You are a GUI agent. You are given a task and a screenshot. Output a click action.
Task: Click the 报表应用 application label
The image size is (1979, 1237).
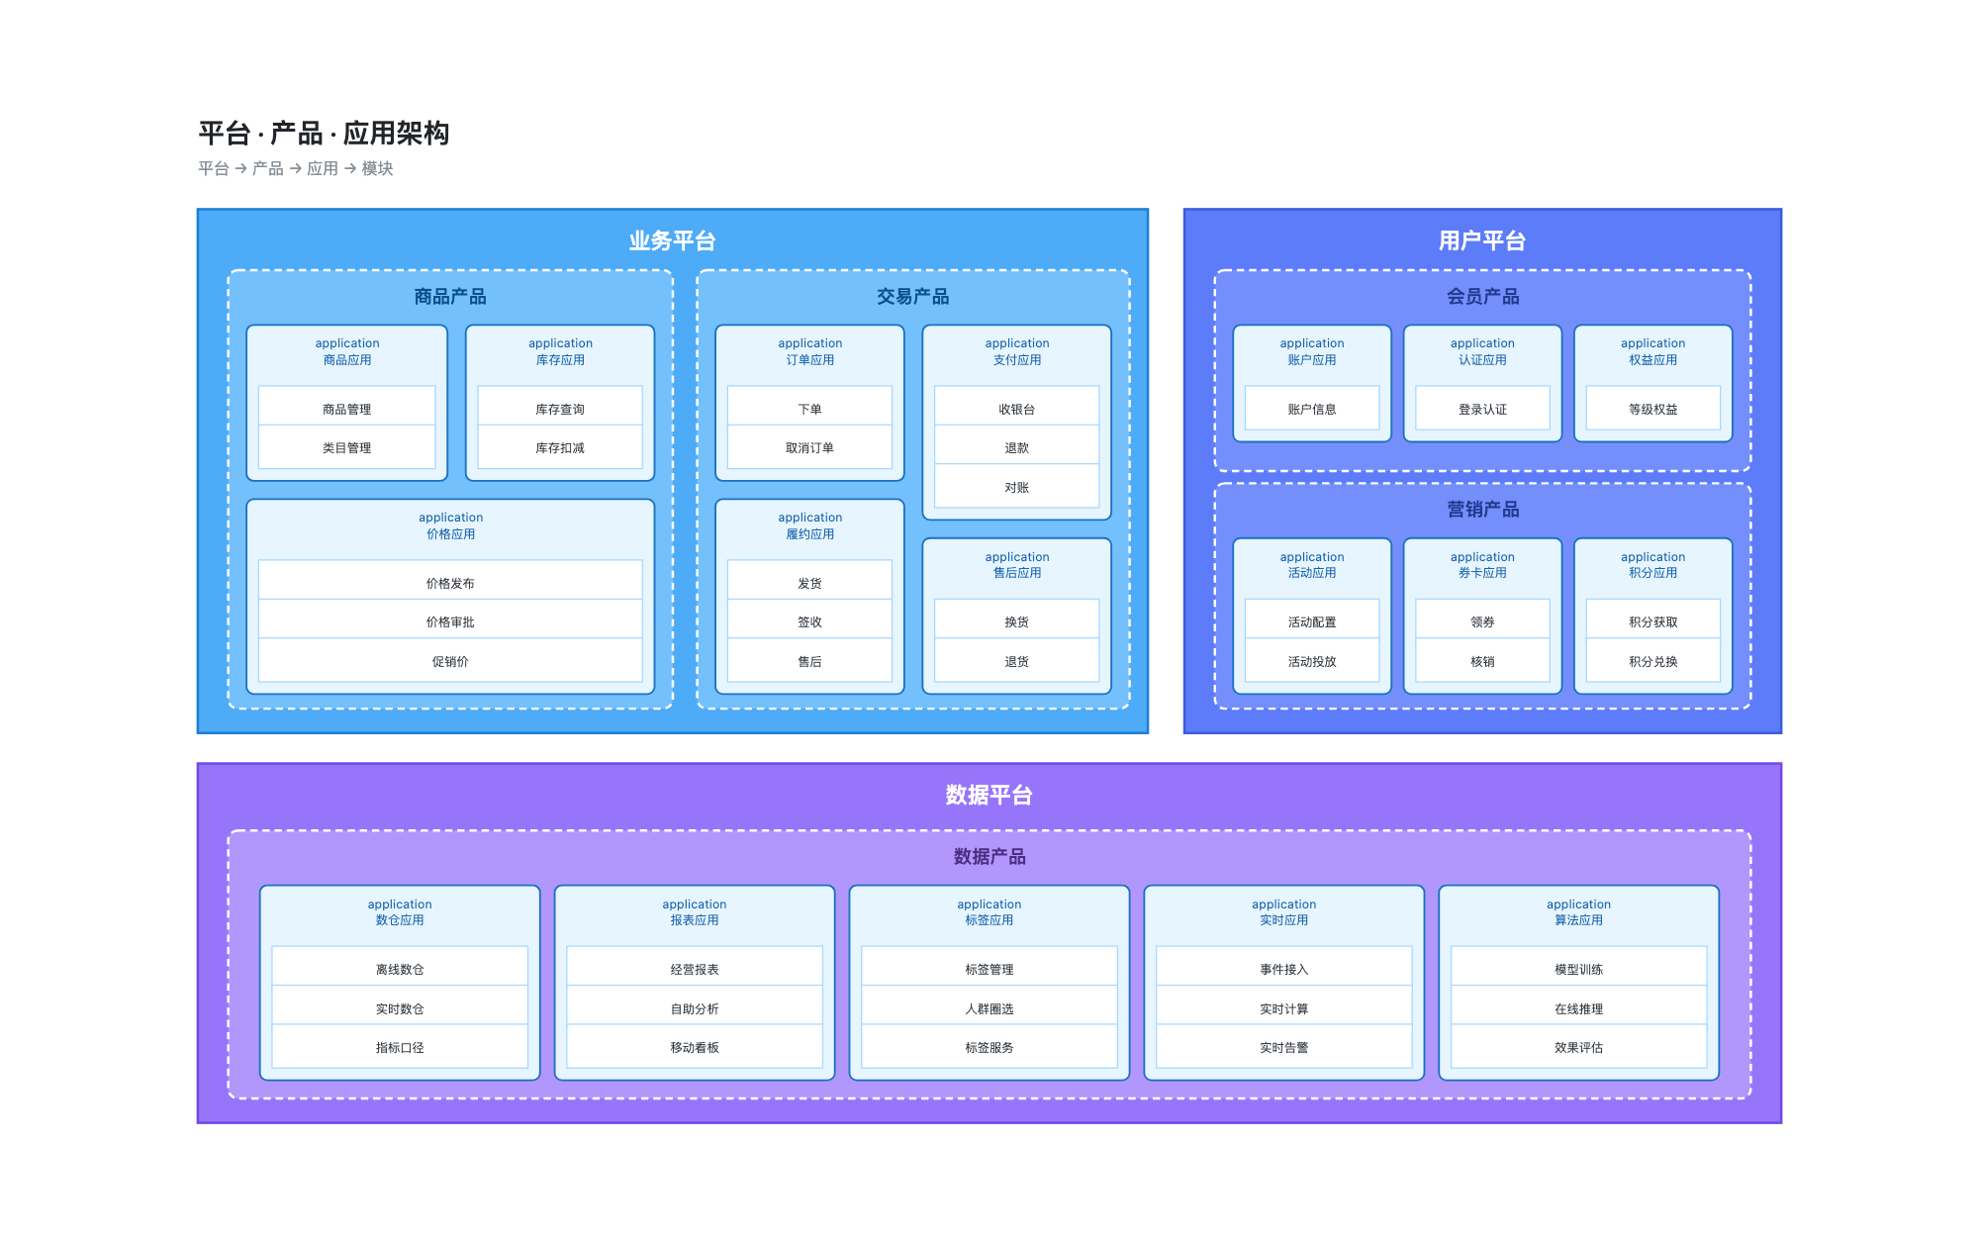(x=695, y=920)
